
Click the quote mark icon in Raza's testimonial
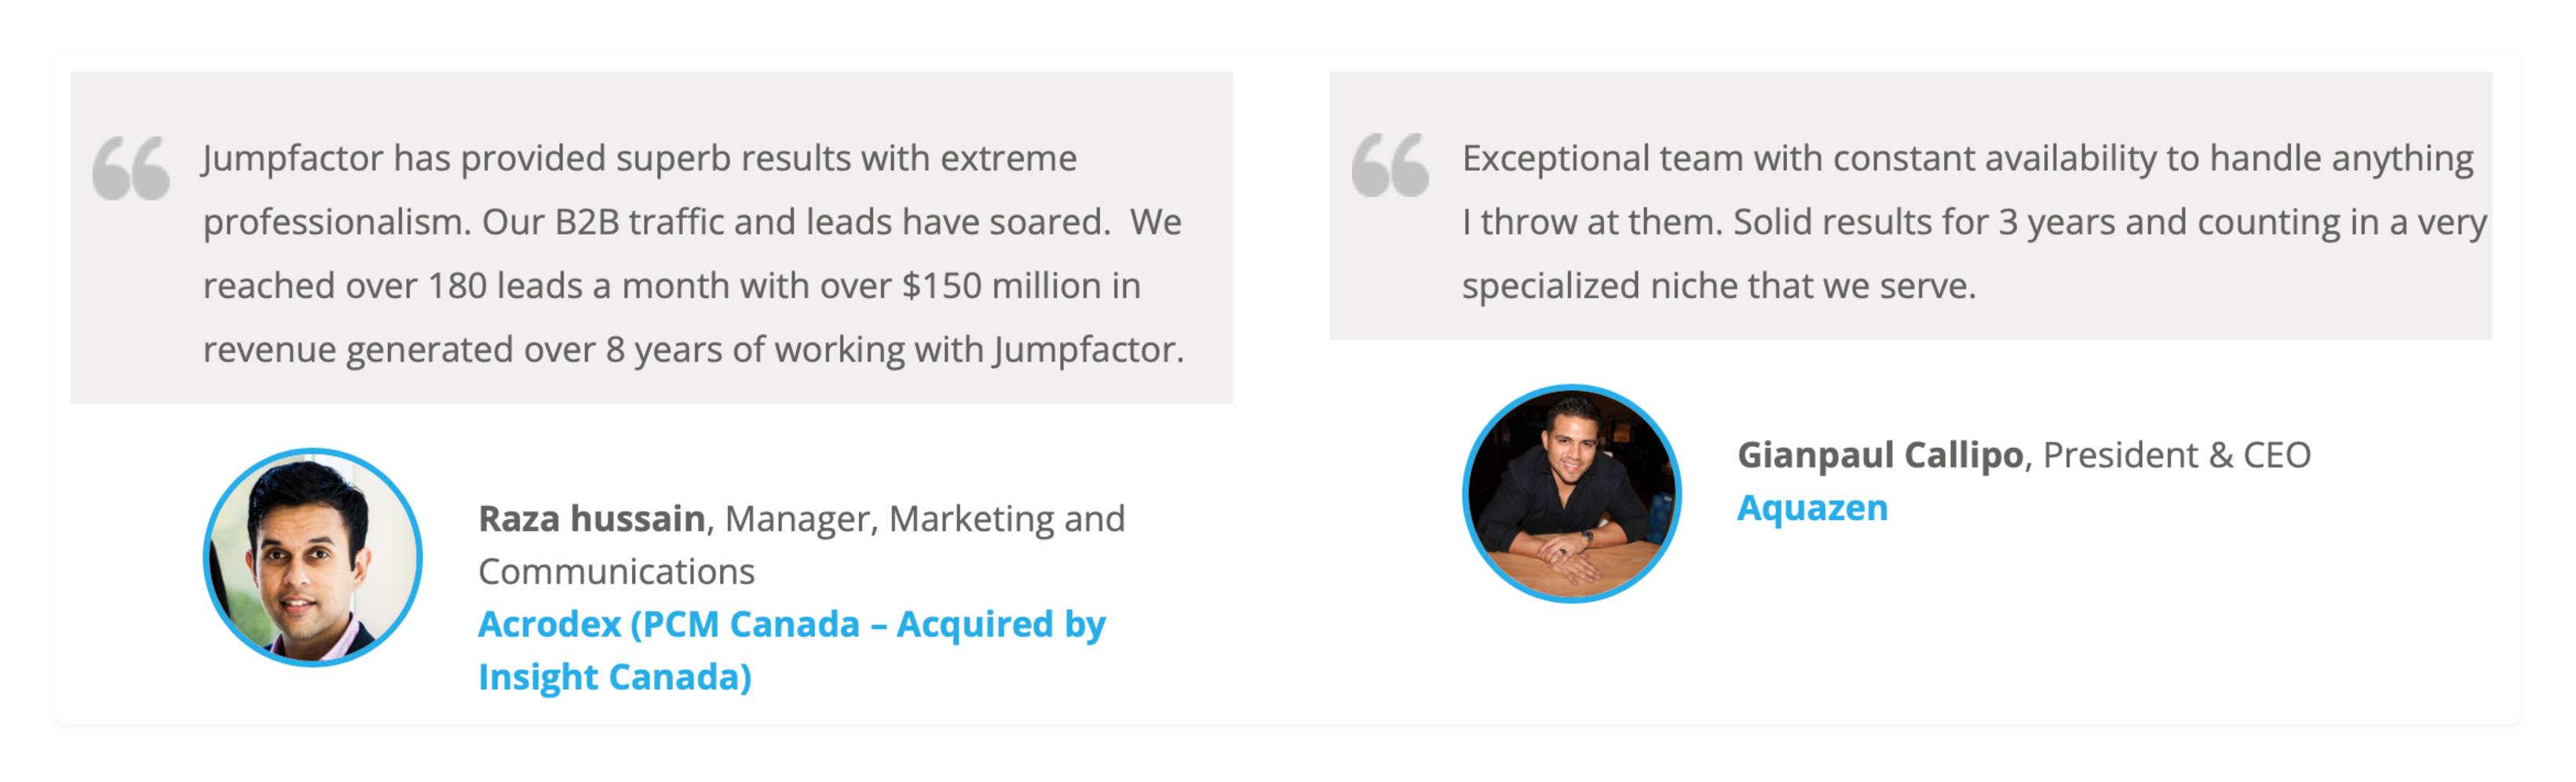131,168
